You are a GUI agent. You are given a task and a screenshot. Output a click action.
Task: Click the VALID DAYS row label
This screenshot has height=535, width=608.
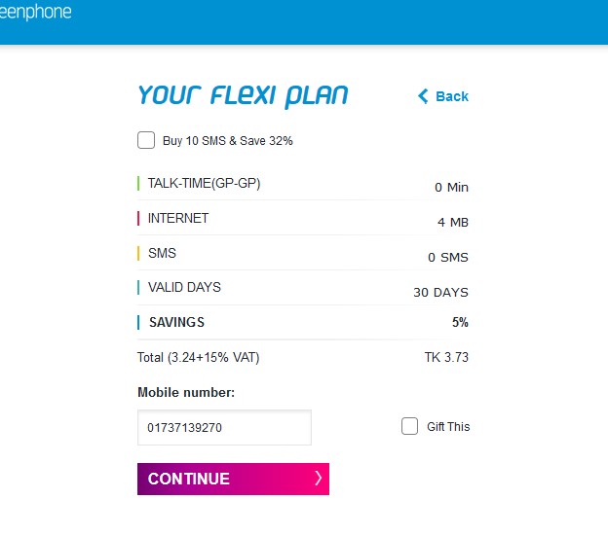pyautogui.click(x=184, y=287)
